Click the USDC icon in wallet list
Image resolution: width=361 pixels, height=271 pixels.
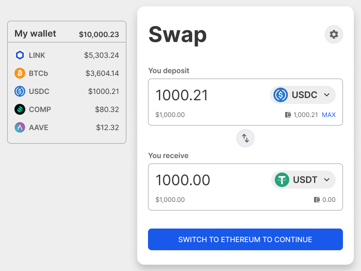tap(20, 91)
